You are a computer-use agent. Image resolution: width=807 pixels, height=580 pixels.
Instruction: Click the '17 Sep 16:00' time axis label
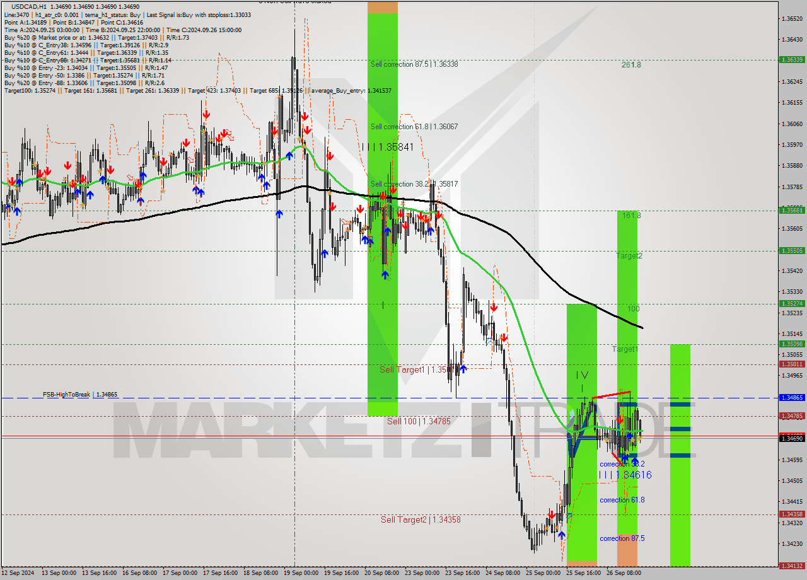tap(220, 573)
